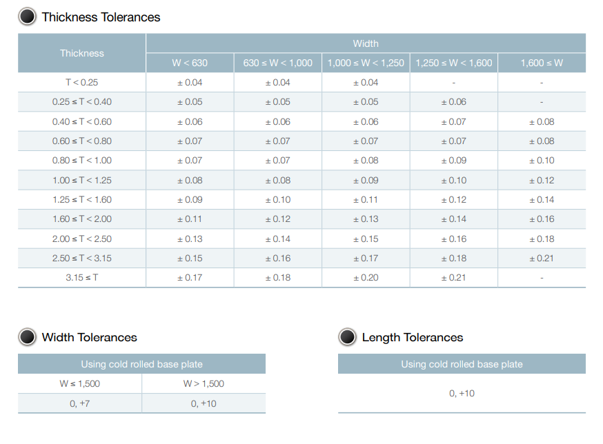Select the 0.25 ≤ T < 0.40 row label
603x444 pixels.
[82, 102]
